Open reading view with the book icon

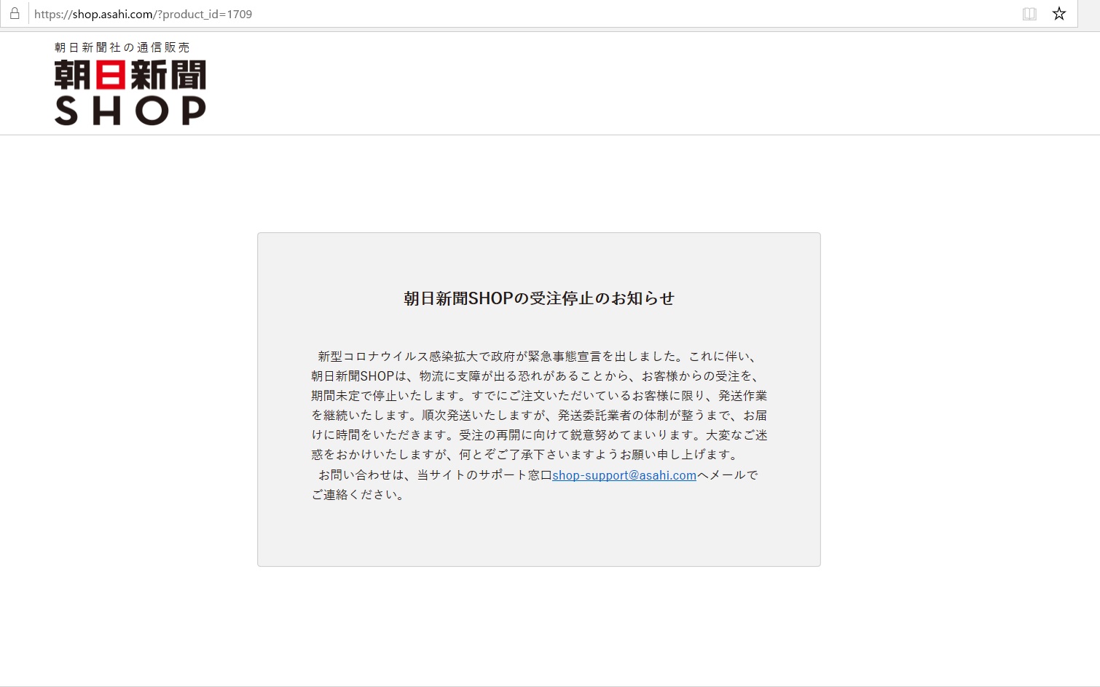tap(1029, 14)
